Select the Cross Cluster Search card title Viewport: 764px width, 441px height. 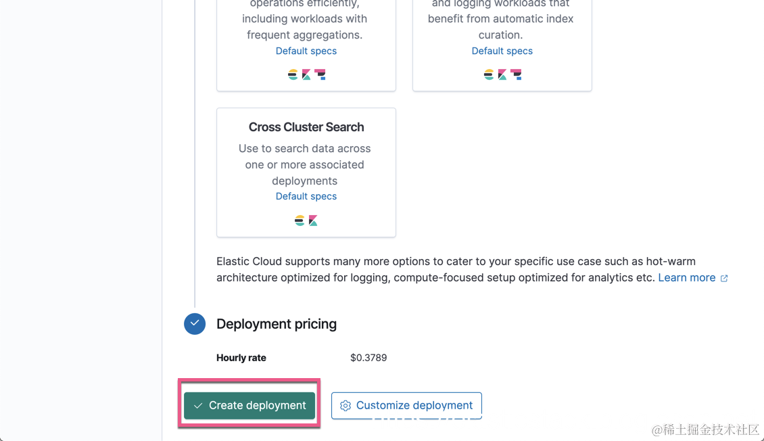point(306,127)
